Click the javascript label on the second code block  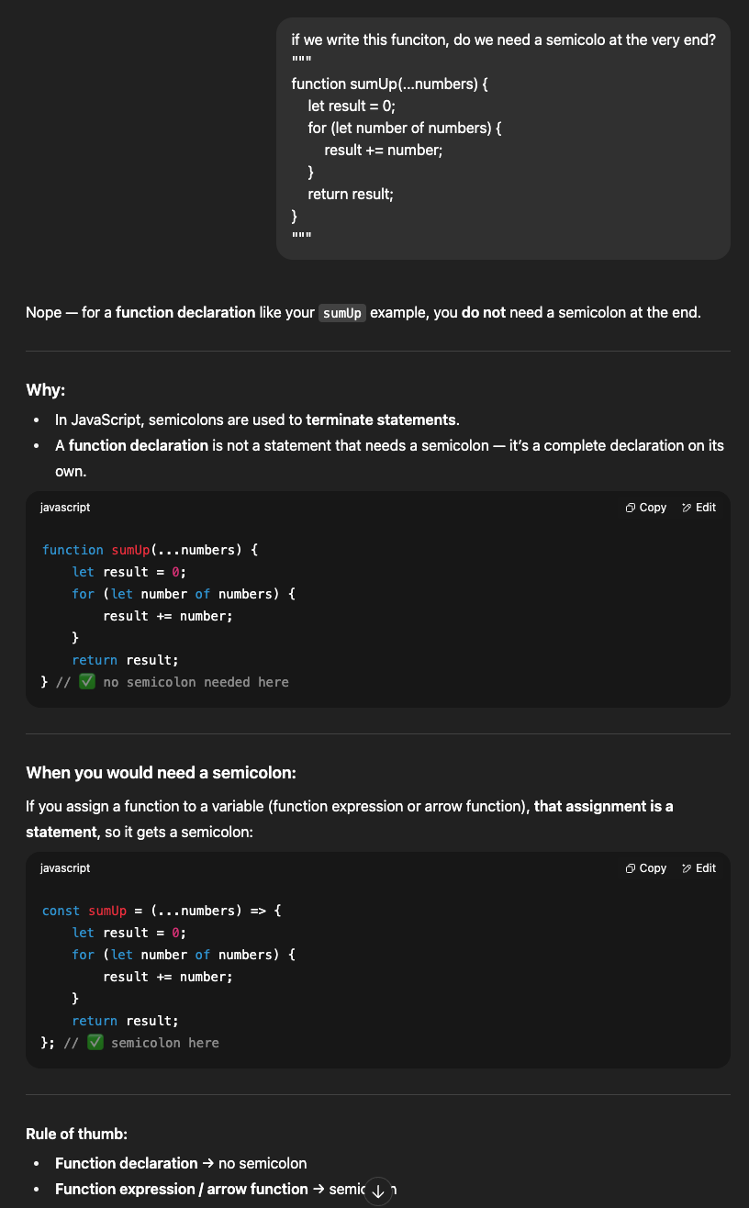pyautogui.click(x=65, y=868)
